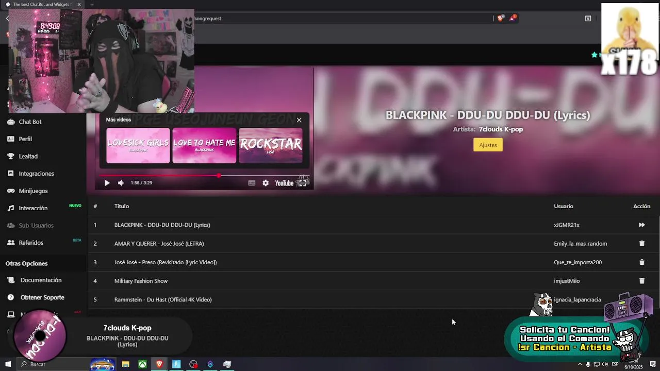Click the Chat Bot speech bubble icon
Viewport: 660px width, 371px height.
click(x=10, y=122)
